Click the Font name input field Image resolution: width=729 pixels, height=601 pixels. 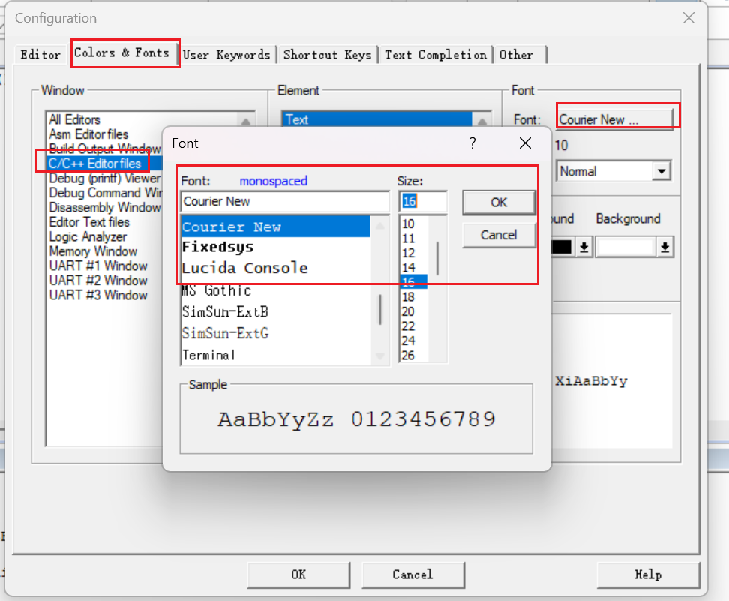click(284, 201)
